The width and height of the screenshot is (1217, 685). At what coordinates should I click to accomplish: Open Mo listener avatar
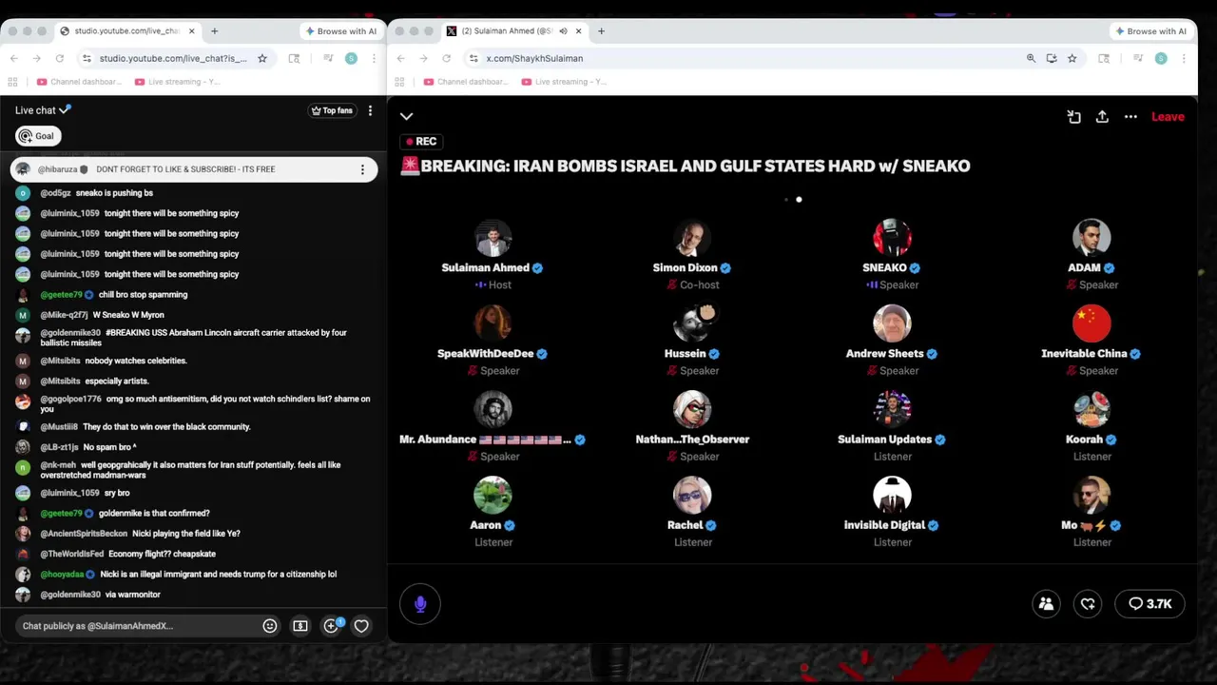[1091, 495]
